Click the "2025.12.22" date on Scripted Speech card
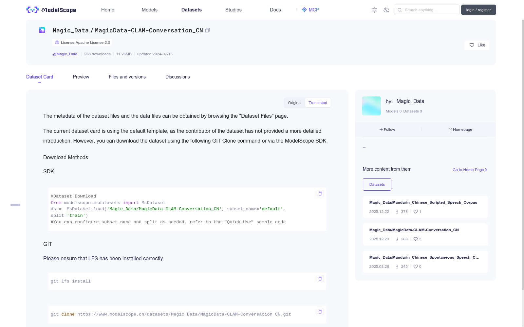The width and height of the screenshot is (524, 327). tap(379, 212)
